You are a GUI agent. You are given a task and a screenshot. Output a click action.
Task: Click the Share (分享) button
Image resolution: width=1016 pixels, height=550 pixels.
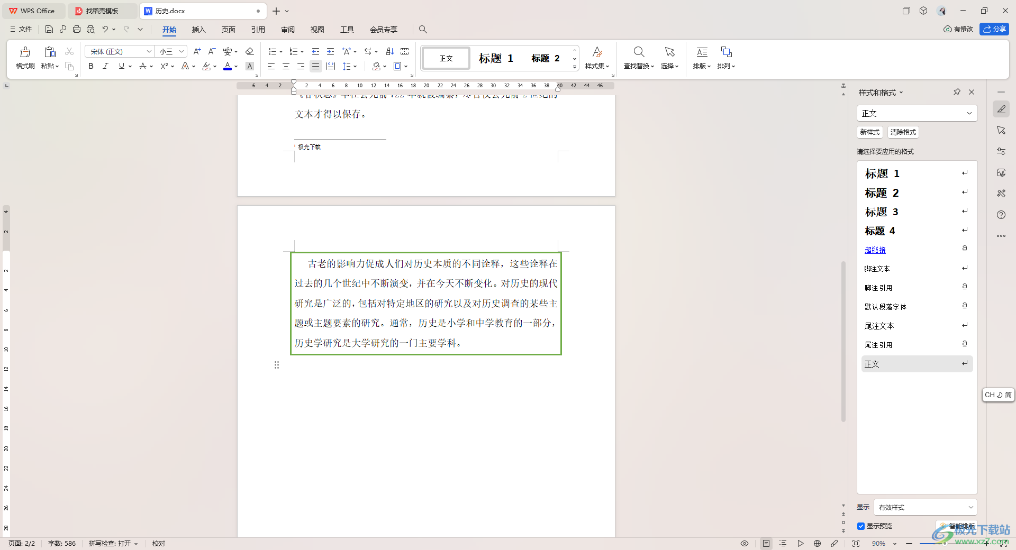[x=994, y=29]
